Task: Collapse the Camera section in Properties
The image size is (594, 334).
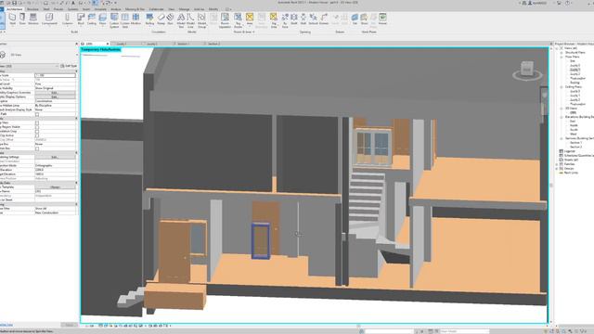Action: (x=76, y=152)
